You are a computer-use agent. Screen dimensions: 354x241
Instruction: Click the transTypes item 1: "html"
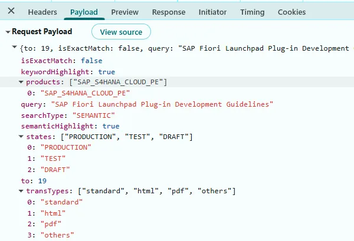click(x=46, y=213)
